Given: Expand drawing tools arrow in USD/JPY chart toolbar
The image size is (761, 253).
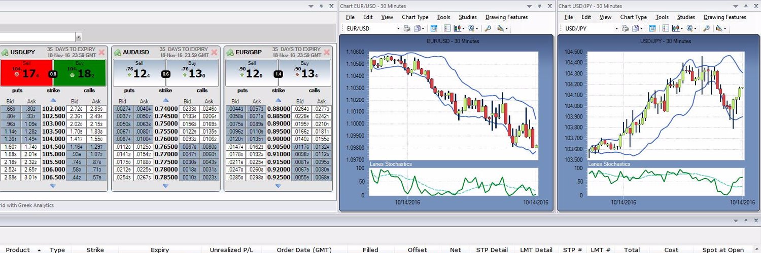Looking at the screenshot, I should (x=725, y=28).
